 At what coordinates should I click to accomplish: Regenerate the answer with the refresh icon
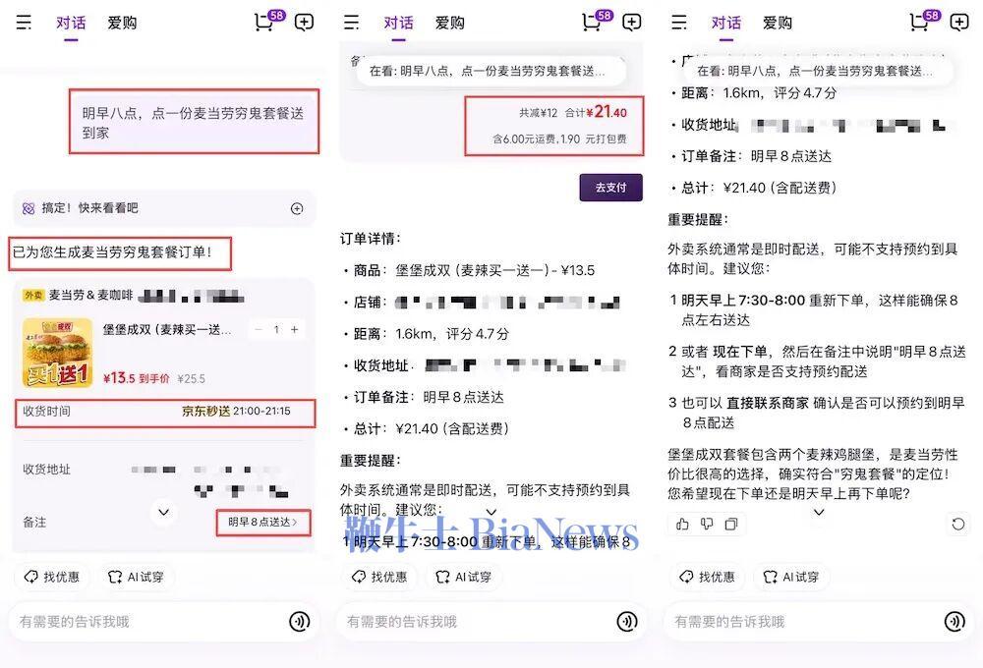(x=958, y=525)
